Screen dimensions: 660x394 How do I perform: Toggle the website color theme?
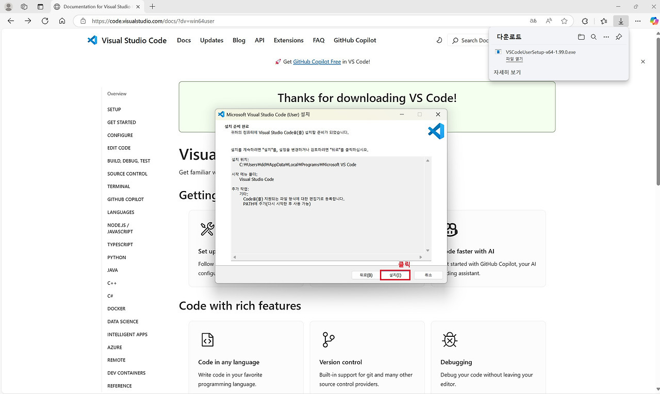(439, 40)
